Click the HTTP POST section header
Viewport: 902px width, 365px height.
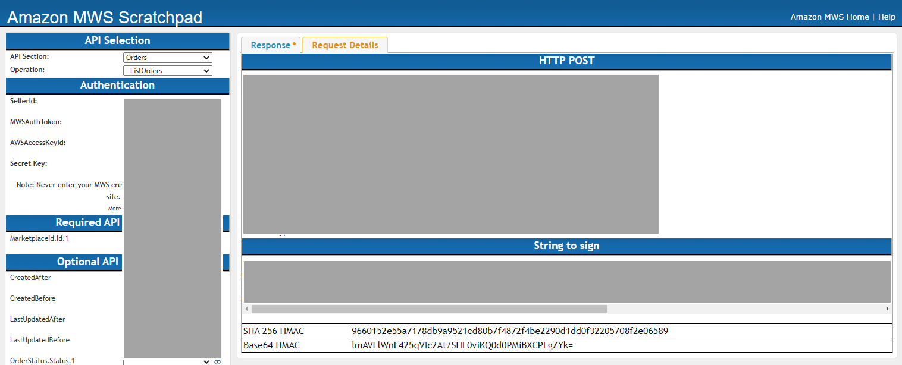coord(566,61)
